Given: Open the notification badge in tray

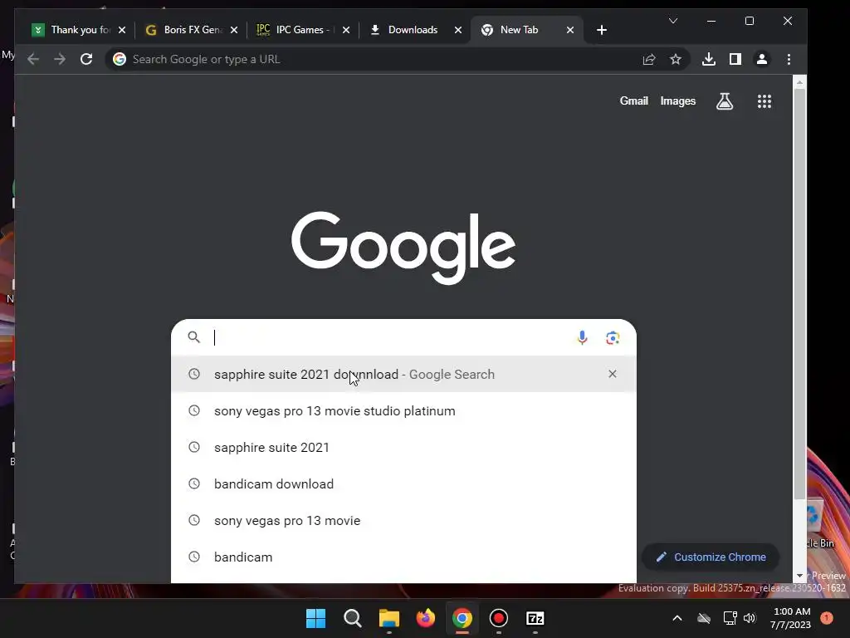Looking at the screenshot, I should click(827, 618).
